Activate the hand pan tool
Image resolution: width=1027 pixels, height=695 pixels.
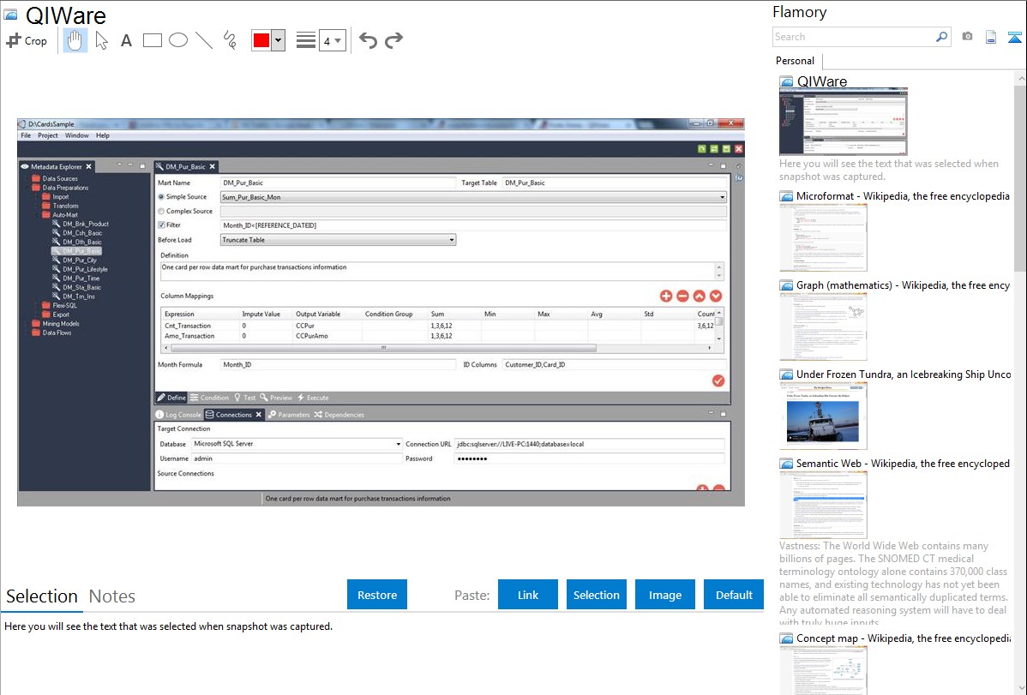pyautogui.click(x=75, y=40)
